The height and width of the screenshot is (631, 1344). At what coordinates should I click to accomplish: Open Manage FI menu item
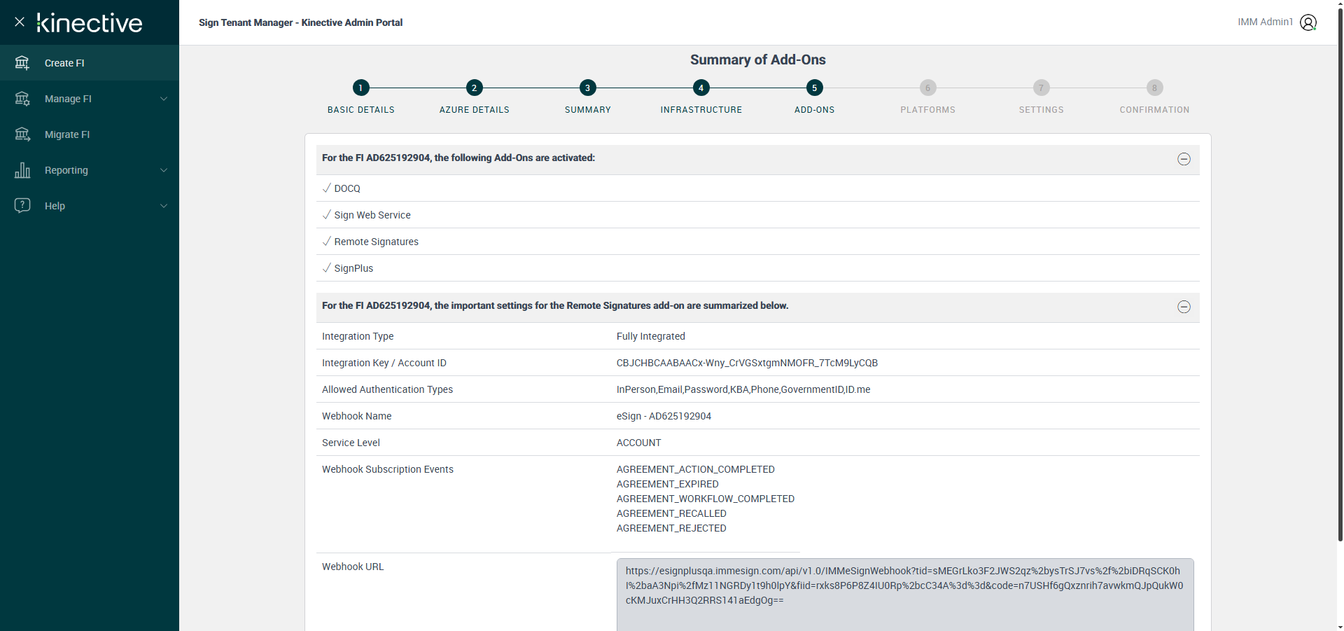(90, 99)
